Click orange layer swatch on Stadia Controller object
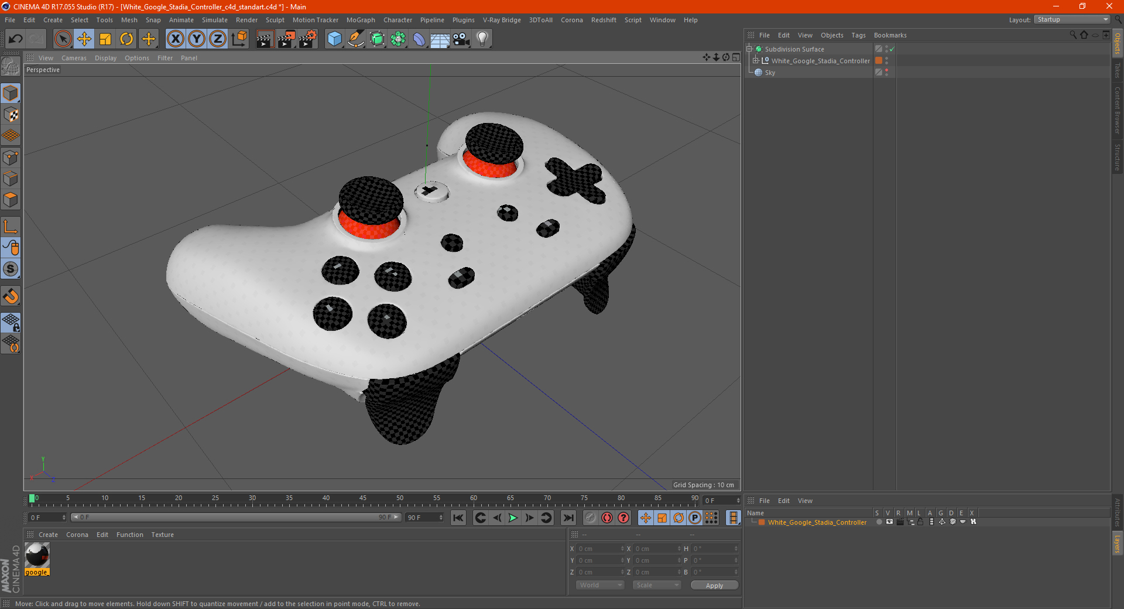This screenshot has height=609, width=1124. (x=879, y=60)
